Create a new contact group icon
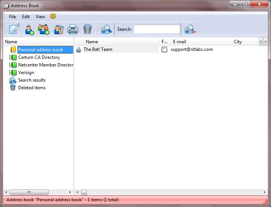 [x=44, y=29]
